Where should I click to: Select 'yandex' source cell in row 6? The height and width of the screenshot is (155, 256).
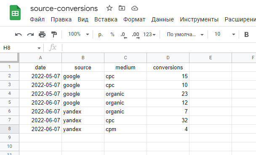(83, 111)
